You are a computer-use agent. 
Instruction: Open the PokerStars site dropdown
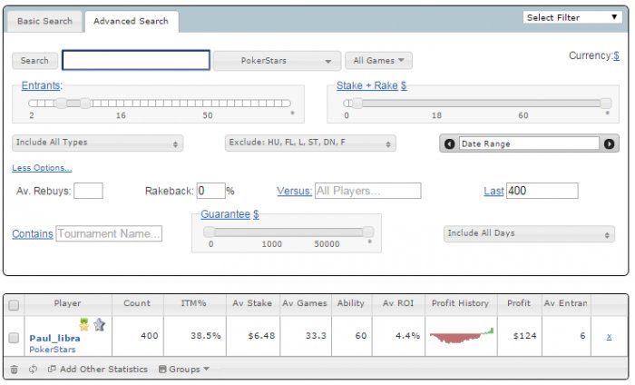click(x=277, y=61)
